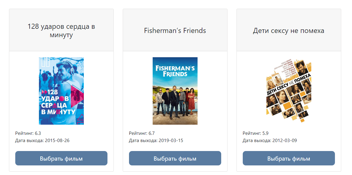Click the '128 ударов сердца в минуту' poster

[x=61, y=91]
